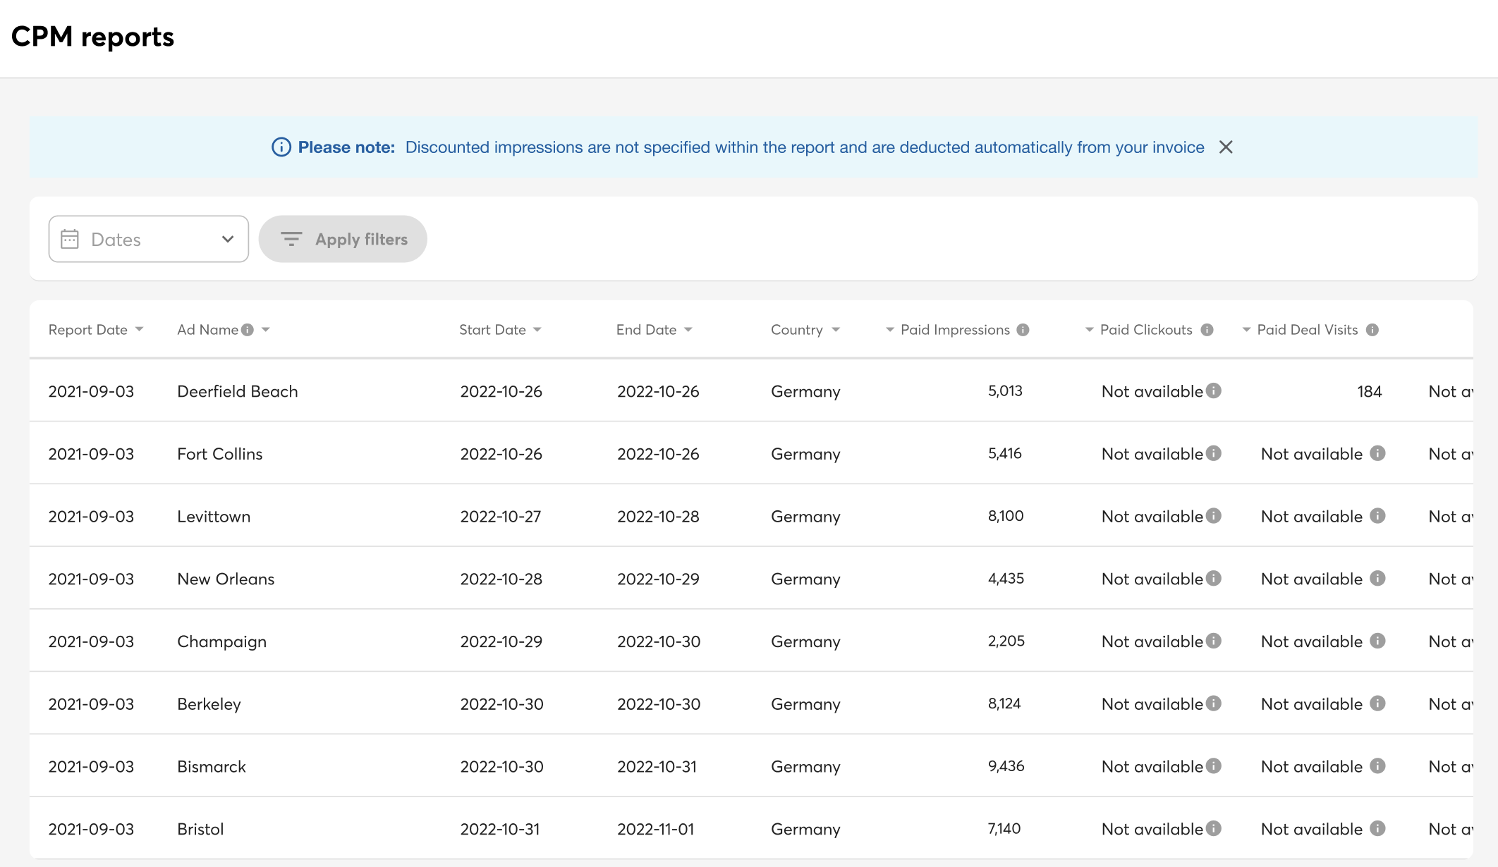Click the Paid Clickouts header info icon
This screenshot has width=1498, height=867.
pos(1207,330)
